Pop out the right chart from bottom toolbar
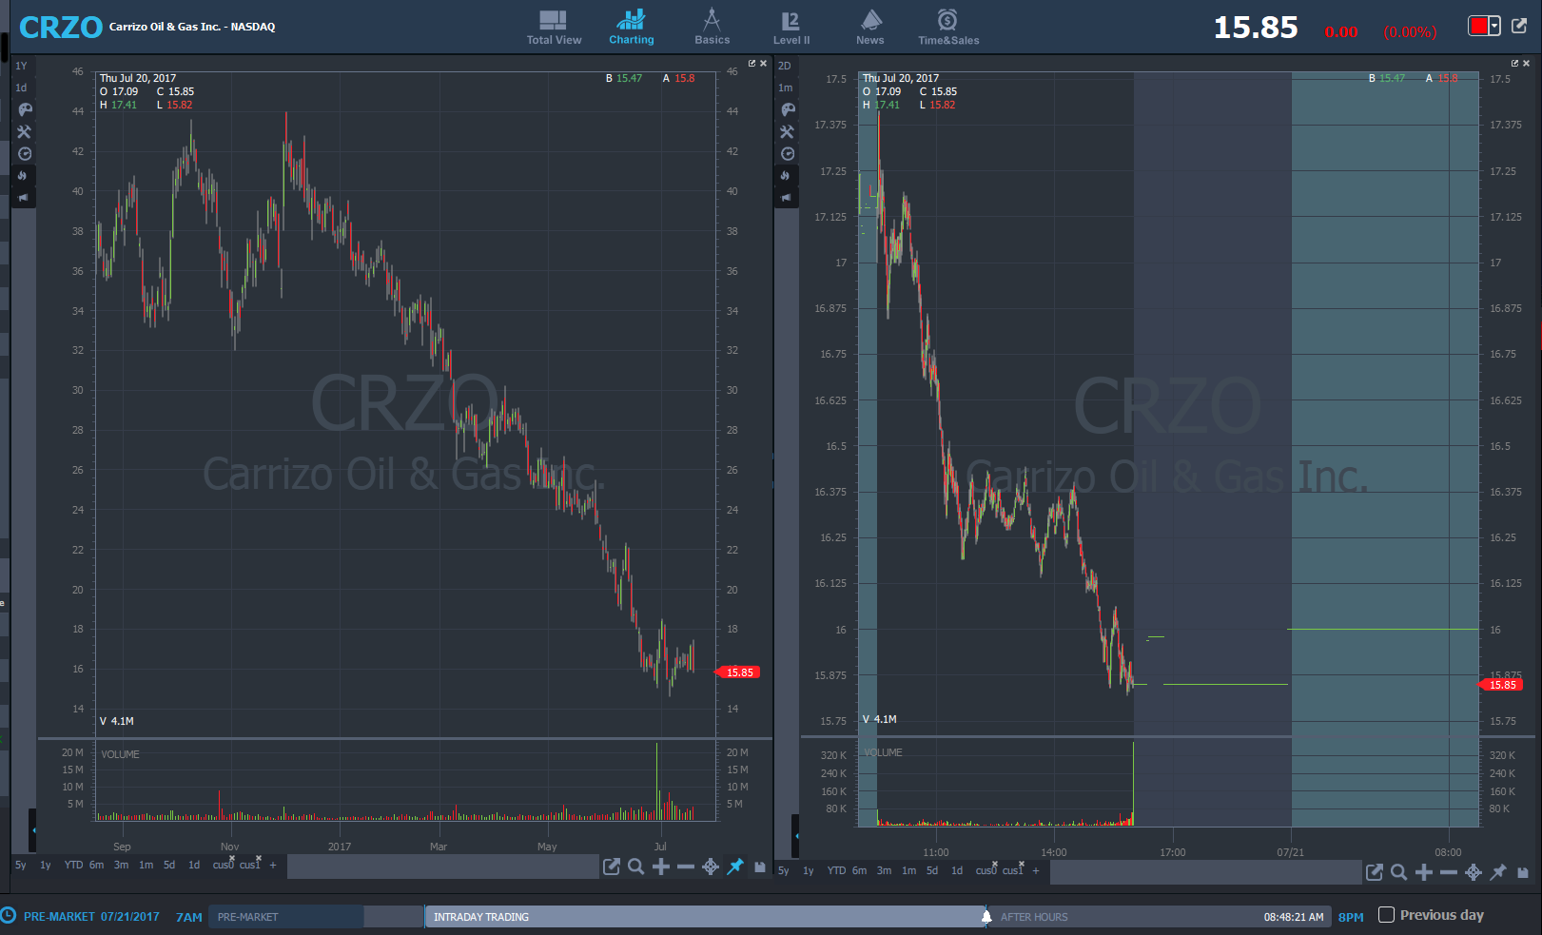The height and width of the screenshot is (935, 1542). point(1375,872)
